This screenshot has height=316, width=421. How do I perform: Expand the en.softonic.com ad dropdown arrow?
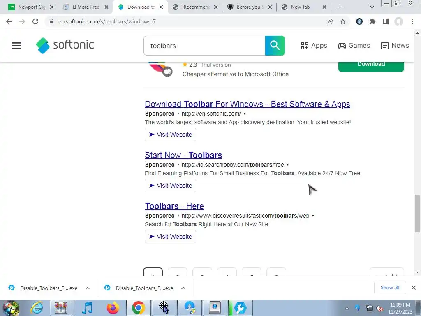tap(244, 114)
